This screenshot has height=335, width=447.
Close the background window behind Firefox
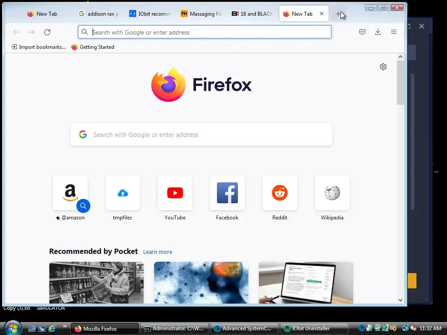click(x=422, y=26)
